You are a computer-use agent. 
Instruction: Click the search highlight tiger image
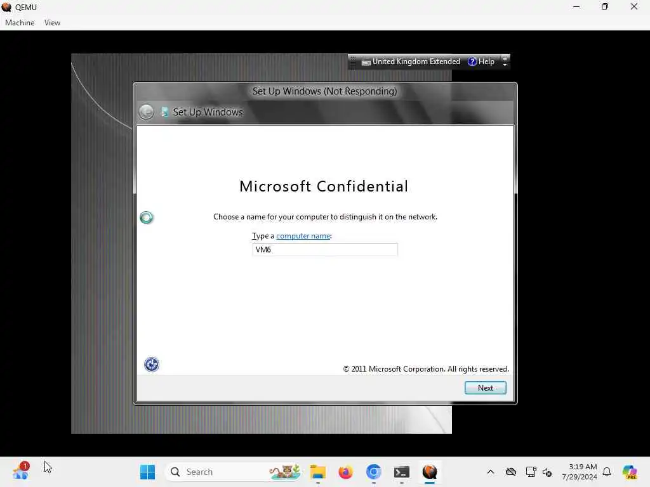click(x=284, y=472)
